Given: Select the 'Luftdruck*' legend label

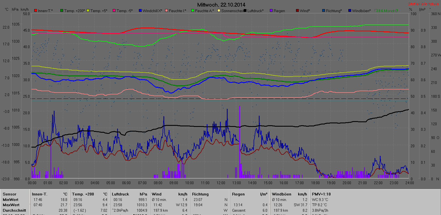Looking at the screenshot, I should point(256,11).
